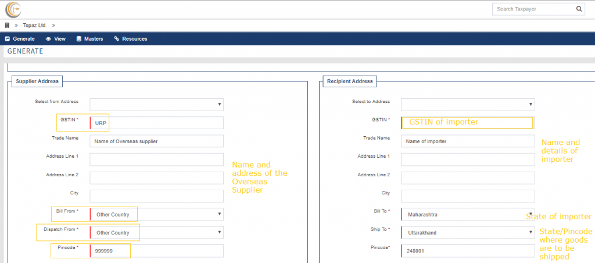Open the Resources menu
Screen dimensions: 595x263
click(x=131, y=39)
